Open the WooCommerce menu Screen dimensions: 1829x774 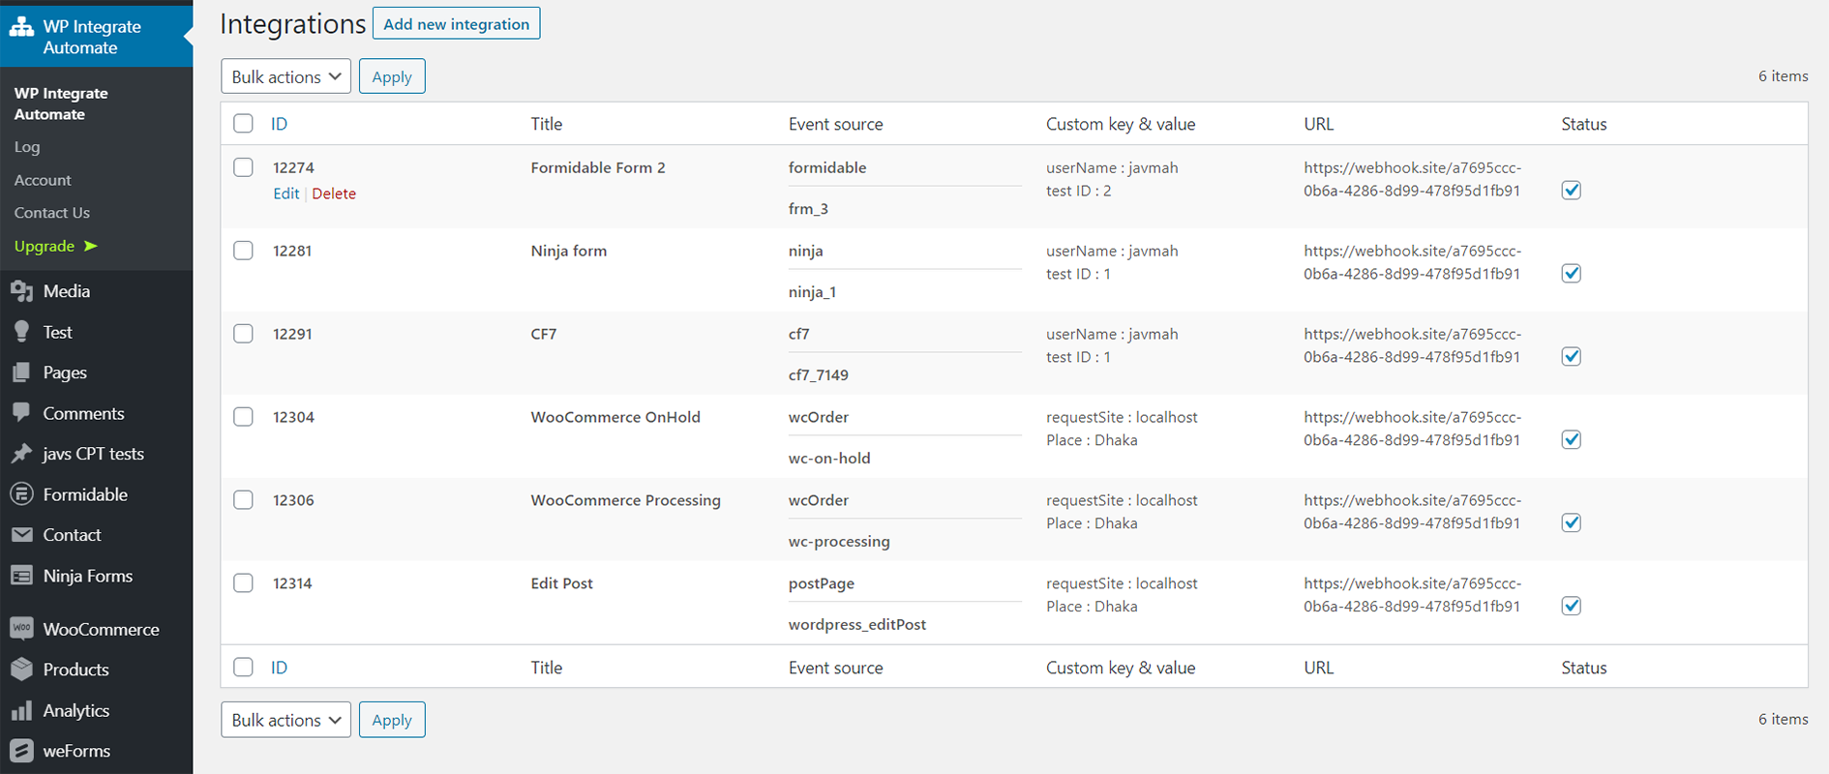[x=101, y=629]
